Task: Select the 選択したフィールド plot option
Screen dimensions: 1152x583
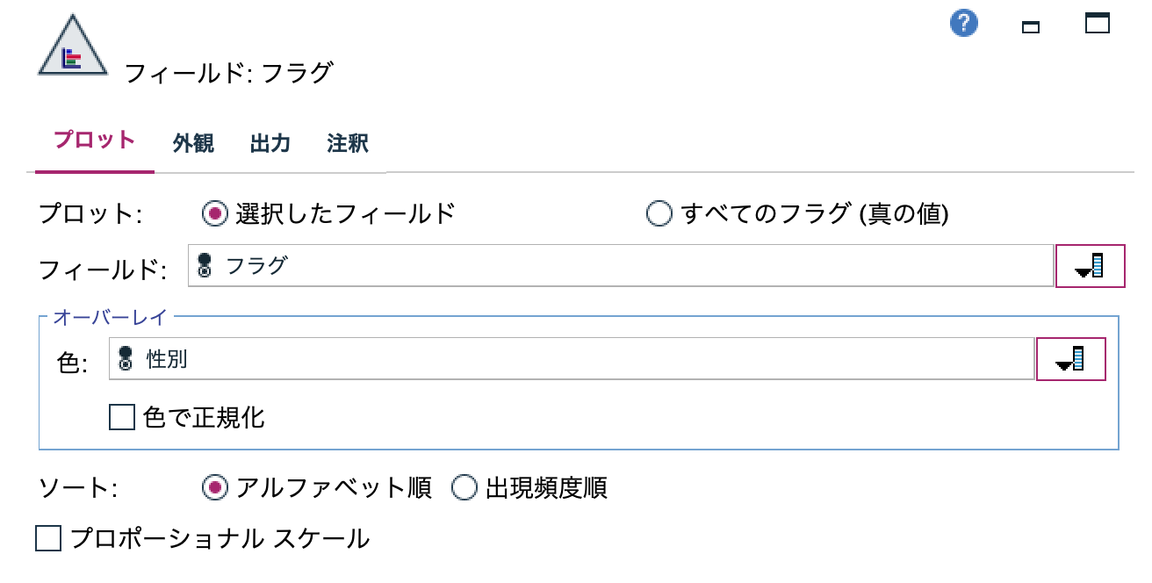Action: (216, 213)
